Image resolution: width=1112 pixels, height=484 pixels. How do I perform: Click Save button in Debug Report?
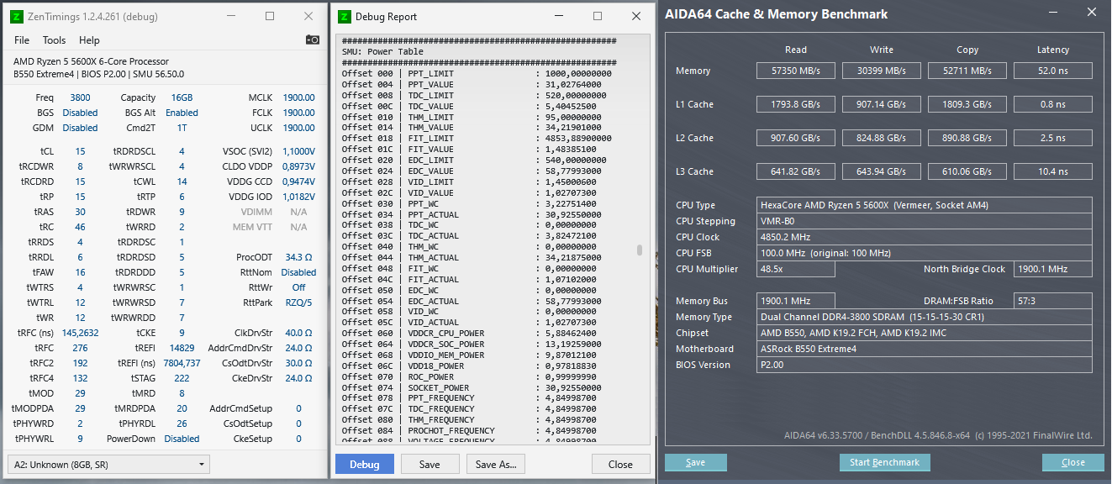click(x=430, y=464)
